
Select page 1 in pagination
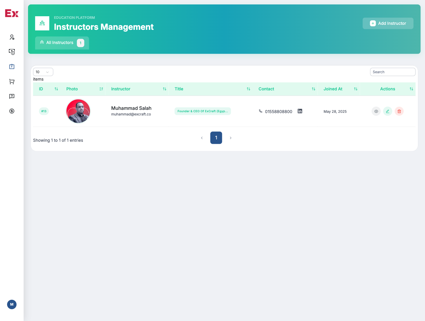click(x=216, y=138)
